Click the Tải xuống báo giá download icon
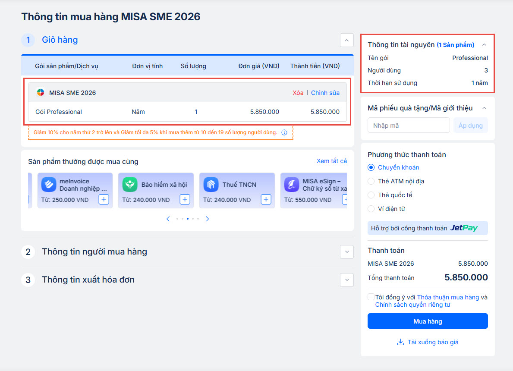This screenshot has height=371, width=513. tap(400, 342)
